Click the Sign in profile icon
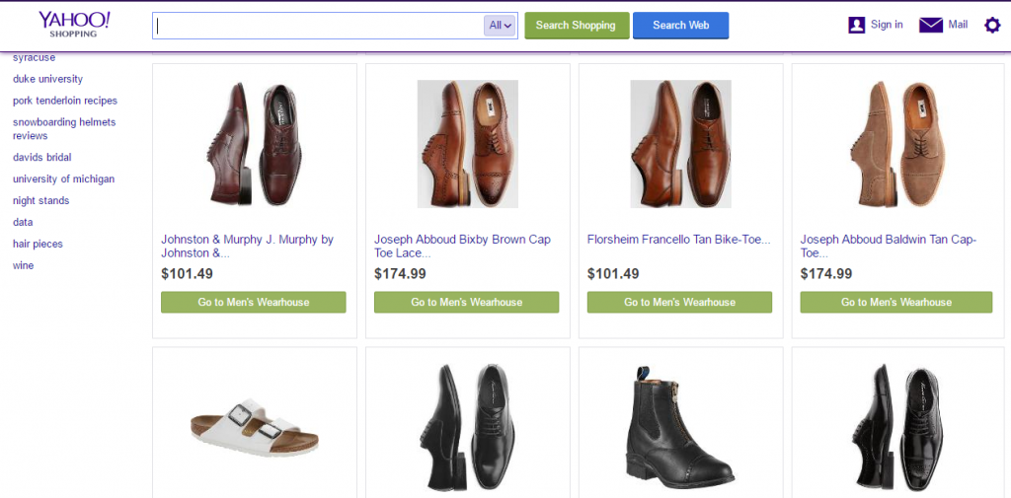This screenshot has height=498, width=1011. [856, 25]
